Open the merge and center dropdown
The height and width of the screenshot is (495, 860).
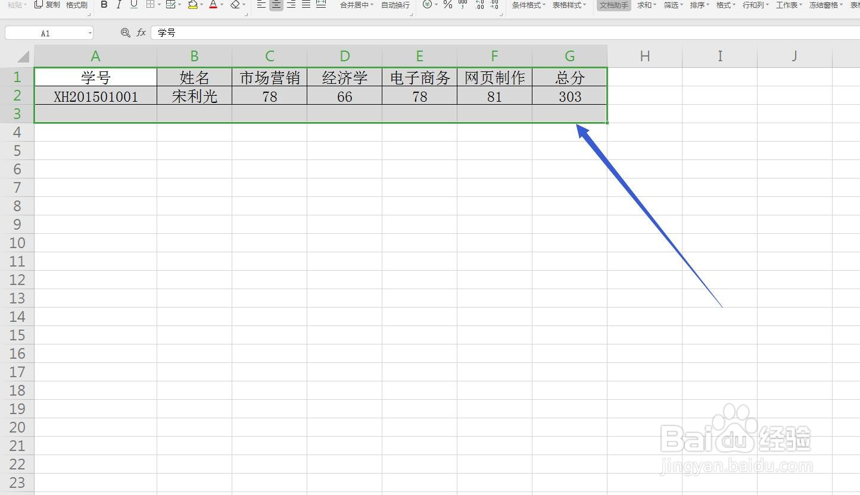pos(357,5)
